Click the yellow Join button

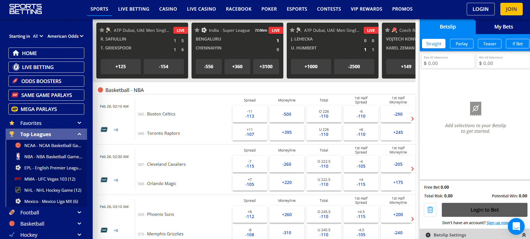(511, 9)
